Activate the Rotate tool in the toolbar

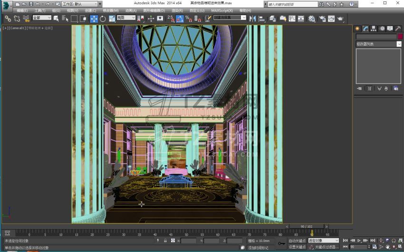point(103,19)
